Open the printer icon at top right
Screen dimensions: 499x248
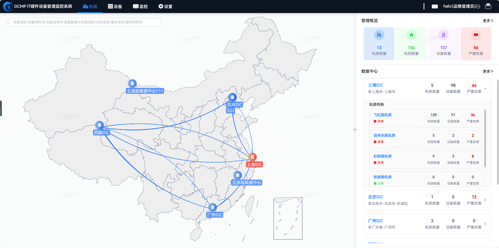pyautogui.click(x=488, y=6)
